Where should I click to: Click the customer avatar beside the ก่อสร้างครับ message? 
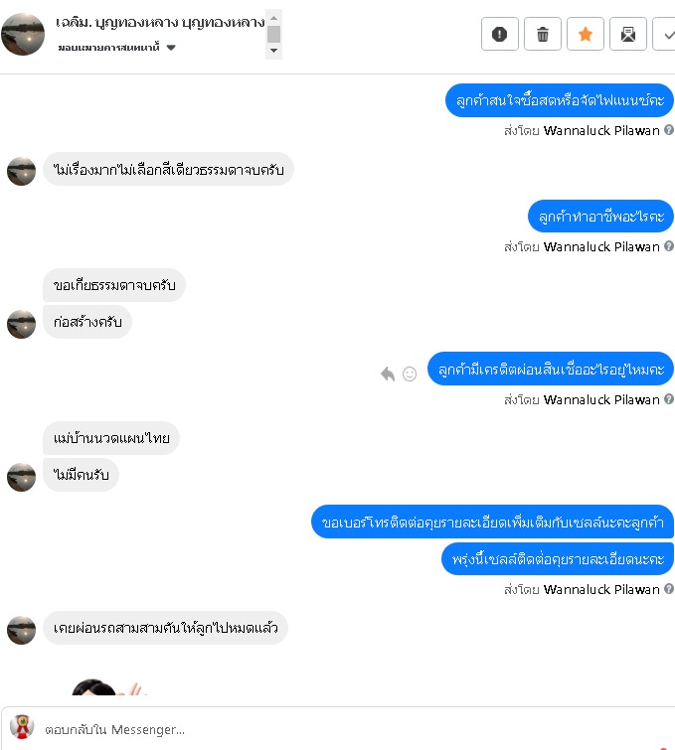(21, 324)
